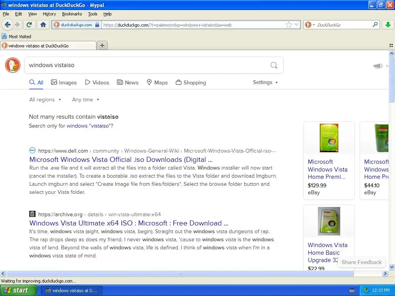The height and width of the screenshot is (296, 395).
Task: Click the Dell favicon beside the first result
Action: pos(32,151)
